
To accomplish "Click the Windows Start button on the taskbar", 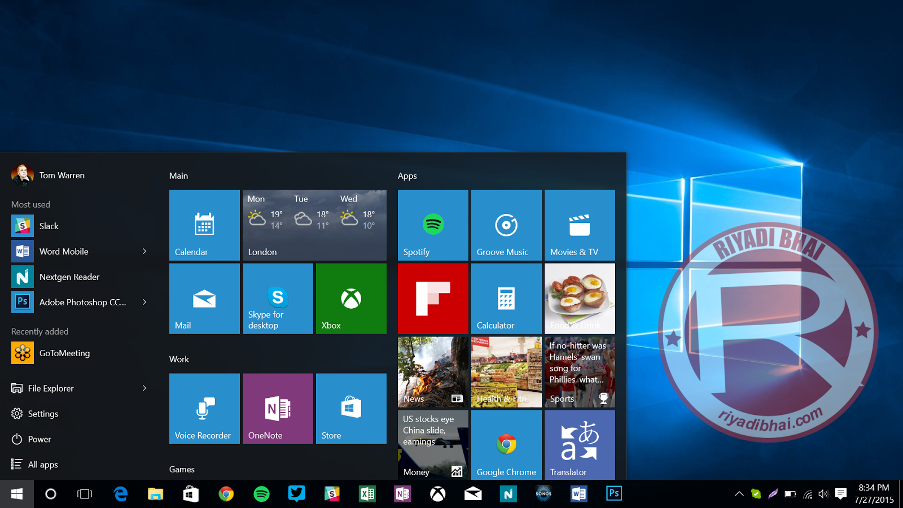I will [17, 494].
